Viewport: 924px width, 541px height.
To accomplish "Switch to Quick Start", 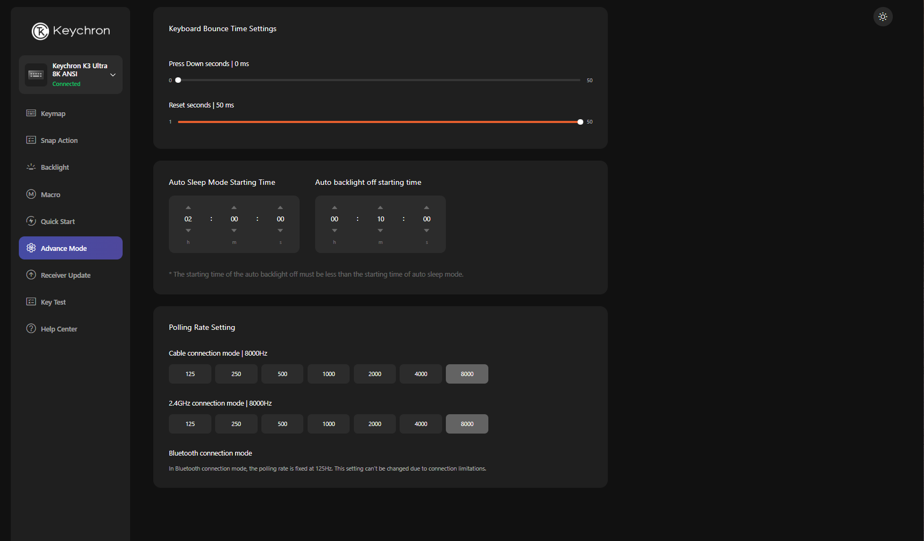I will coord(70,221).
